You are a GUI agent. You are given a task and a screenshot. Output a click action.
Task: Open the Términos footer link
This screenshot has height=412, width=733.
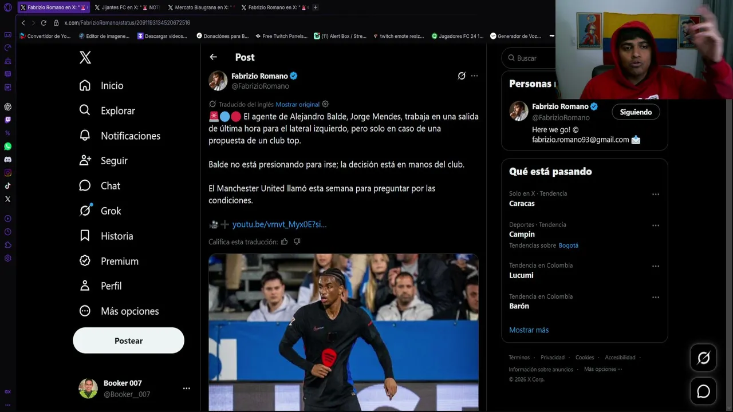519,358
